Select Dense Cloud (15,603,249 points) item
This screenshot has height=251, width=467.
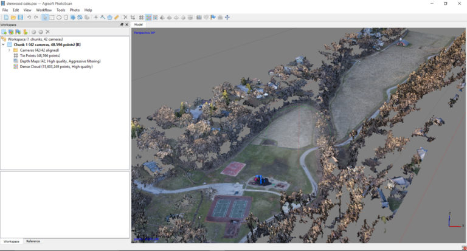57,67
